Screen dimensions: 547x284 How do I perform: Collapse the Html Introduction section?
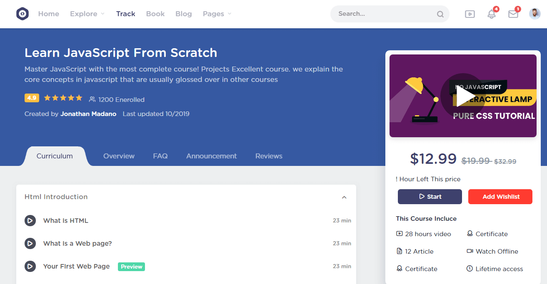pyautogui.click(x=344, y=197)
